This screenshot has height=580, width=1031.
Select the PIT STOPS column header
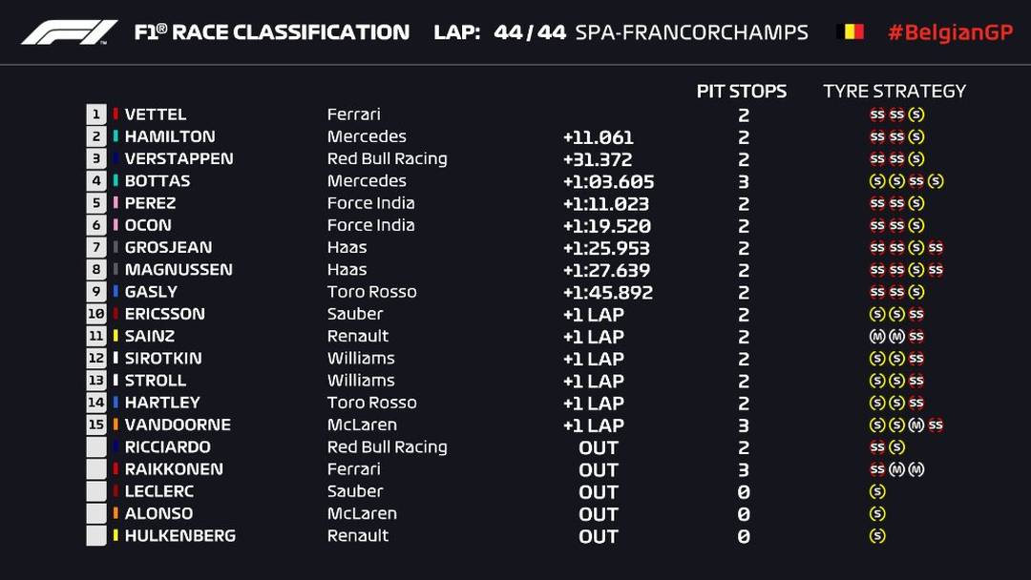coord(742,92)
